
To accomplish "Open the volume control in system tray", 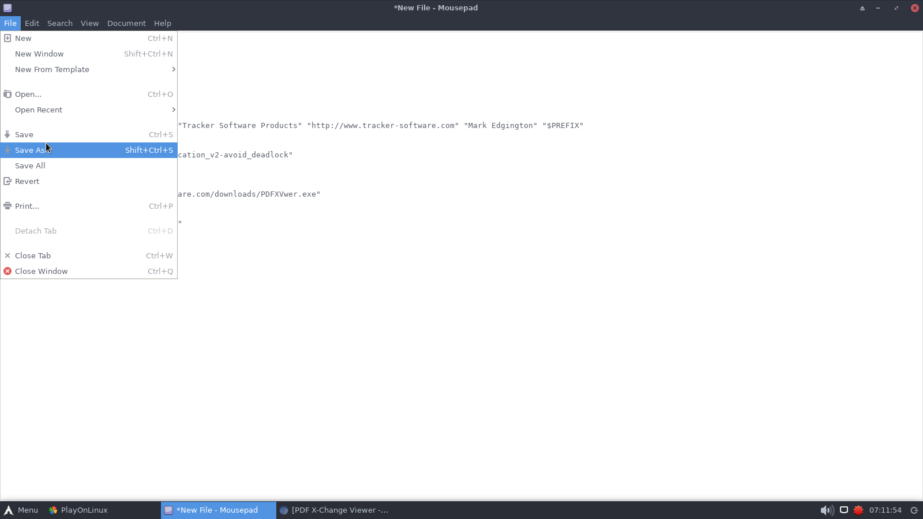I will (827, 510).
